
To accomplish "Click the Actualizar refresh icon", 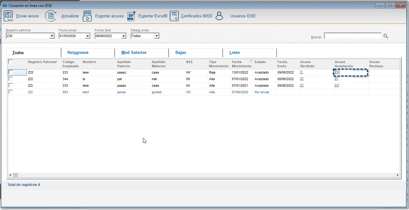I will tap(51, 16).
